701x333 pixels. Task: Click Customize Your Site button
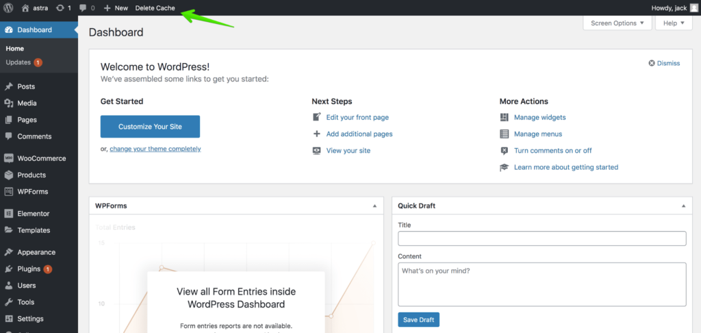point(150,127)
